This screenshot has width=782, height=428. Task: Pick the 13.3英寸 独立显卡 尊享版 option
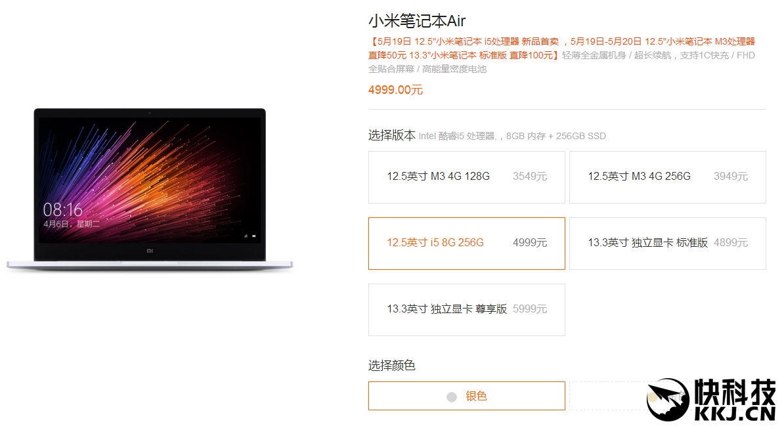(x=466, y=310)
